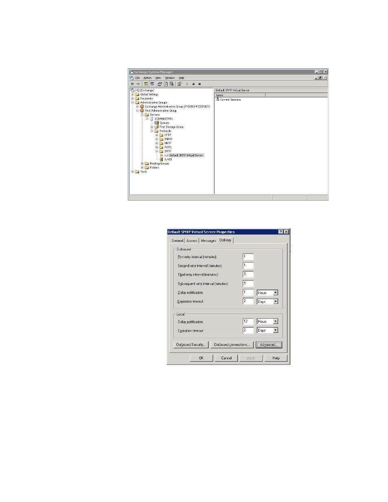Click the Forward arrow toolbar icon
The height and width of the screenshot is (502, 388).
138,84
